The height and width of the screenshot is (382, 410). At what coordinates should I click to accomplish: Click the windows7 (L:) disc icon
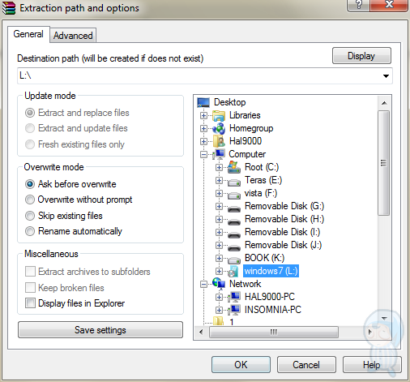pyautogui.click(x=233, y=271)
